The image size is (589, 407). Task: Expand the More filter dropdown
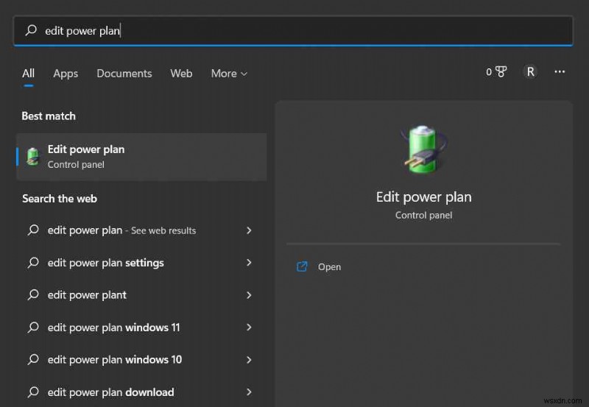[x=229, y=74]
